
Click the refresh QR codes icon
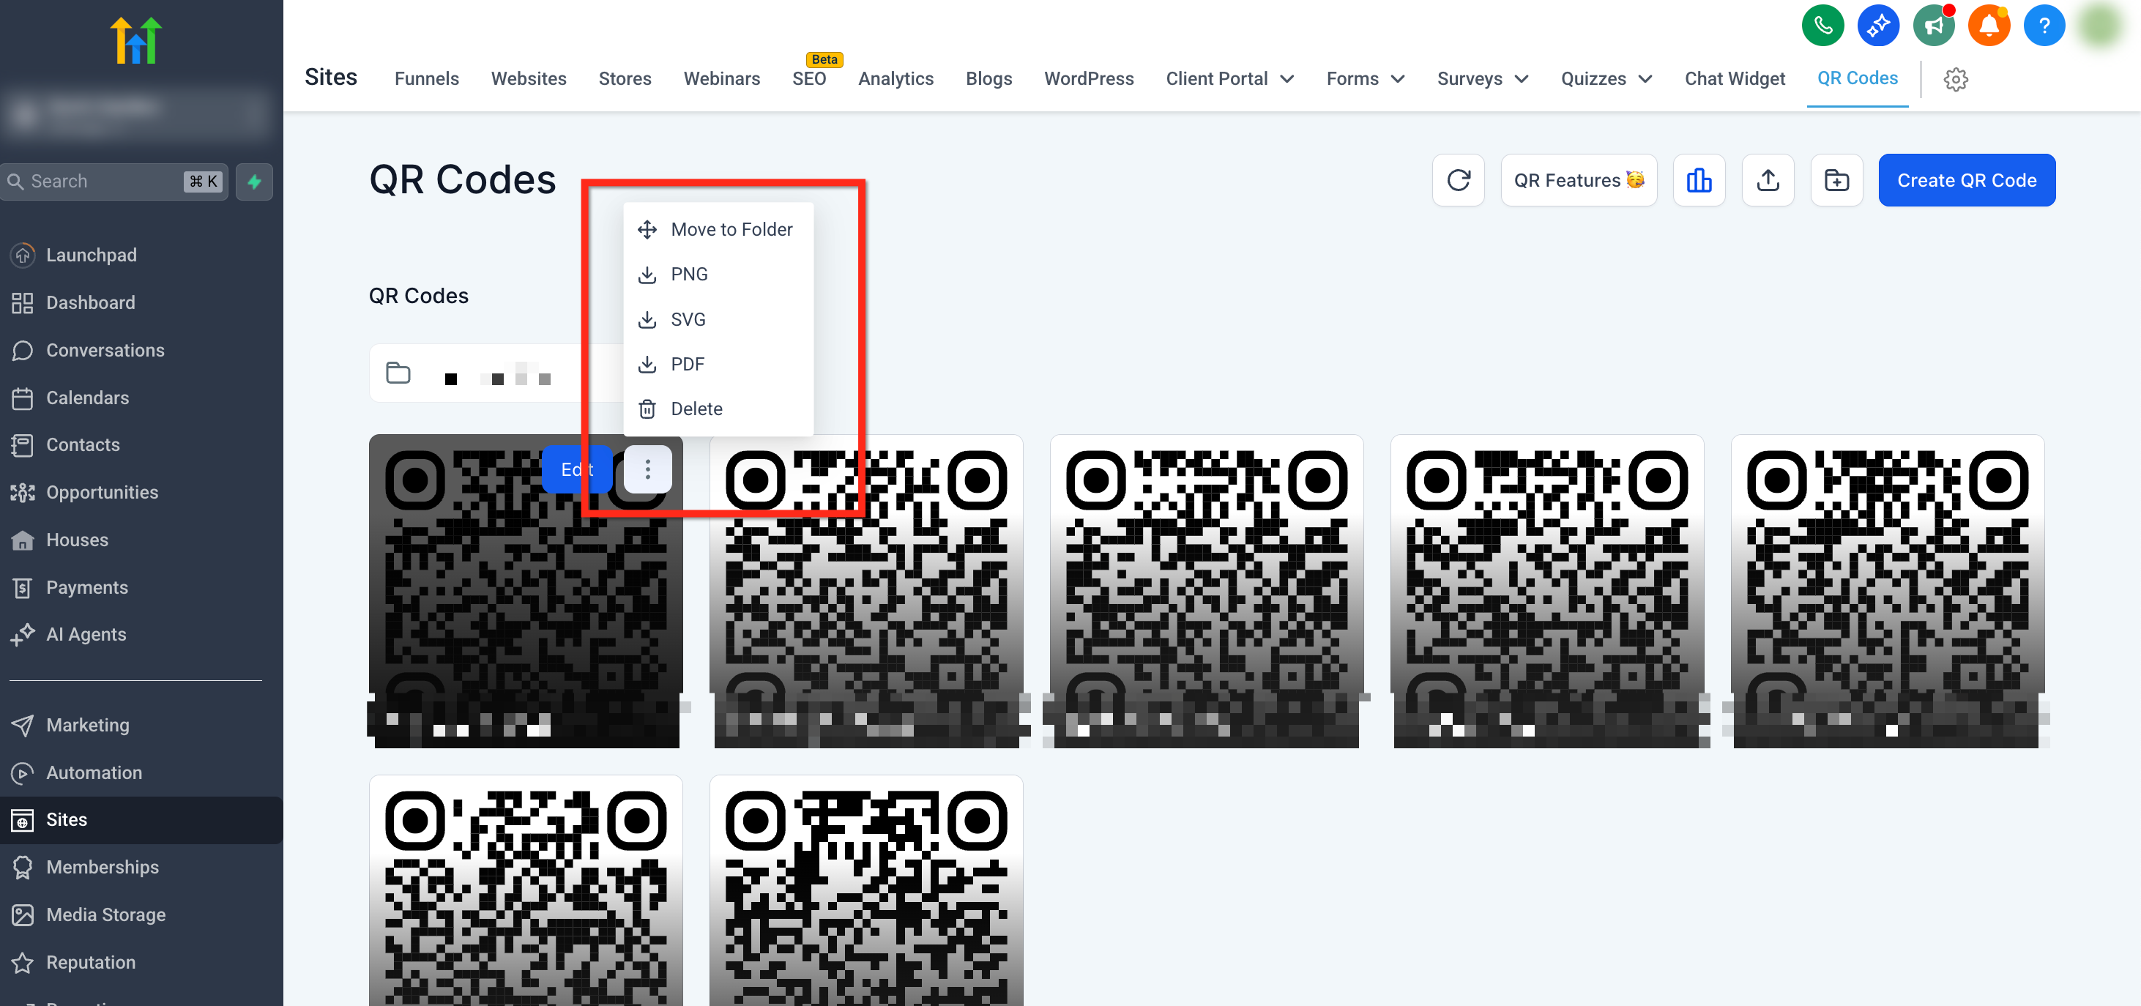point(1458,180)
